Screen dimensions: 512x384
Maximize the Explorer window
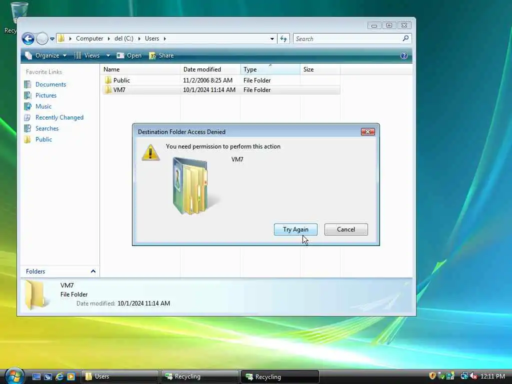pyautogui.click(x=389, y=25)
